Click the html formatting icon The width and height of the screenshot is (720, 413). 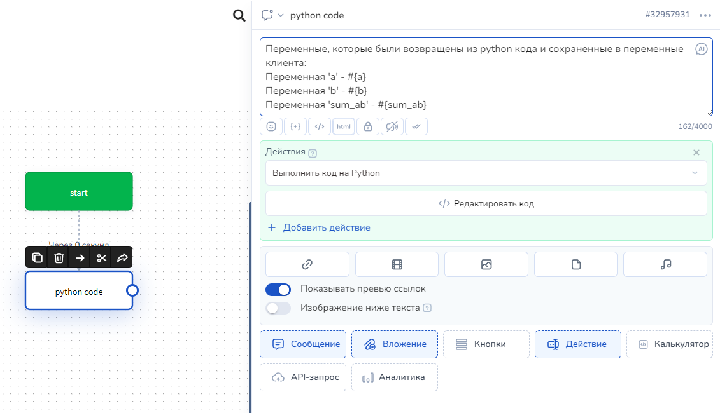pos(344,126)
